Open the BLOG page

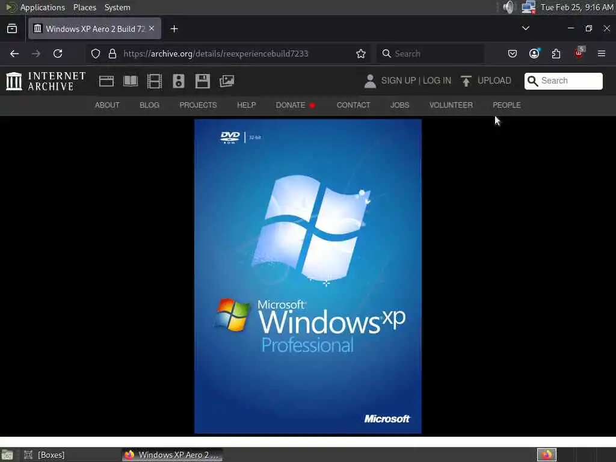149,105
